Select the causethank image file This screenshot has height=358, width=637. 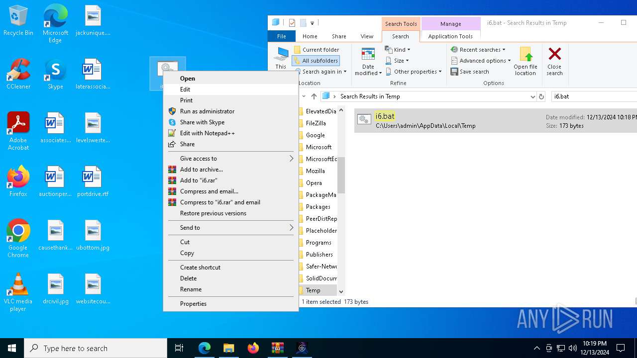[55, 235]
